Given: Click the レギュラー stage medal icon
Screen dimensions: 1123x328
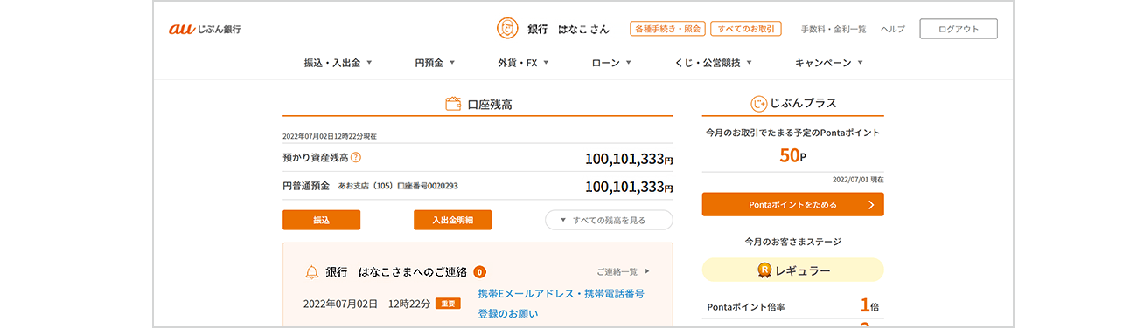Looking at the screenshot, I should [764, 270].
